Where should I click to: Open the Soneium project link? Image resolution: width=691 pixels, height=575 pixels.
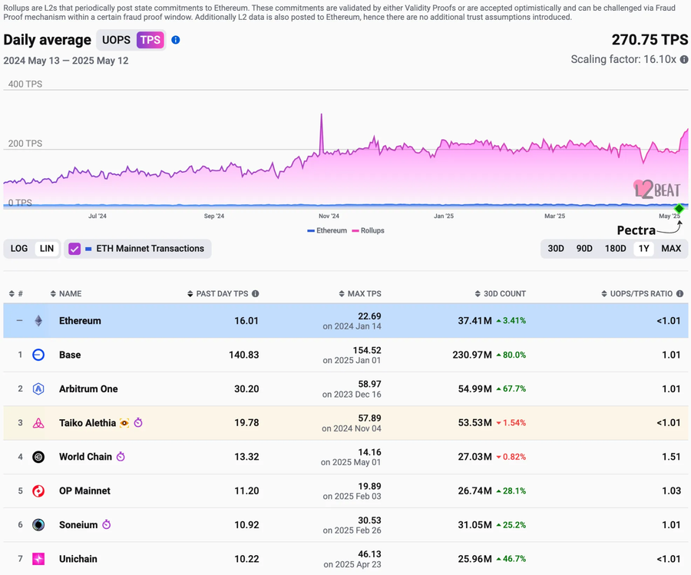tap(78, 525)
